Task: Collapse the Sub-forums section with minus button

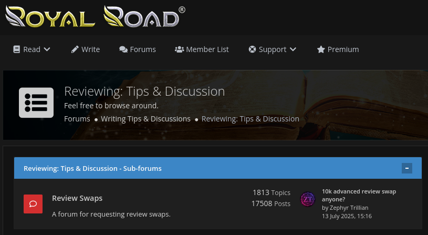Action: coord(406,168)
